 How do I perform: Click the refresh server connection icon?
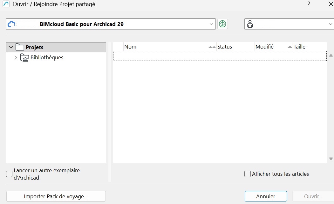point(222,24)
